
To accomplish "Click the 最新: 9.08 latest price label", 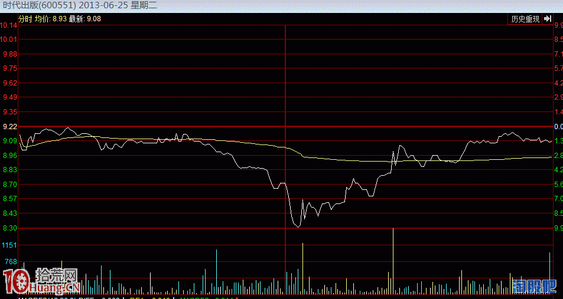I will pyautogui.click(x=85, y=19).
